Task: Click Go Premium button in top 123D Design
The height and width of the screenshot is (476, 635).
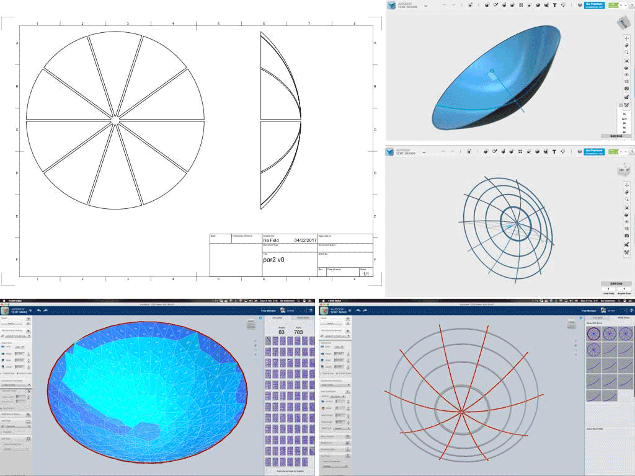Action: click(x=594, y=5)
